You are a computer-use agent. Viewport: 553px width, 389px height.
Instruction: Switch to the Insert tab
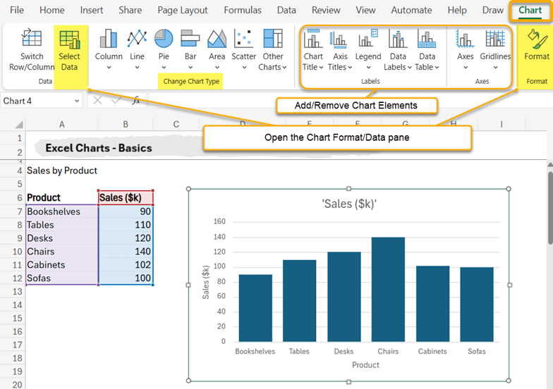coord(92,10)
